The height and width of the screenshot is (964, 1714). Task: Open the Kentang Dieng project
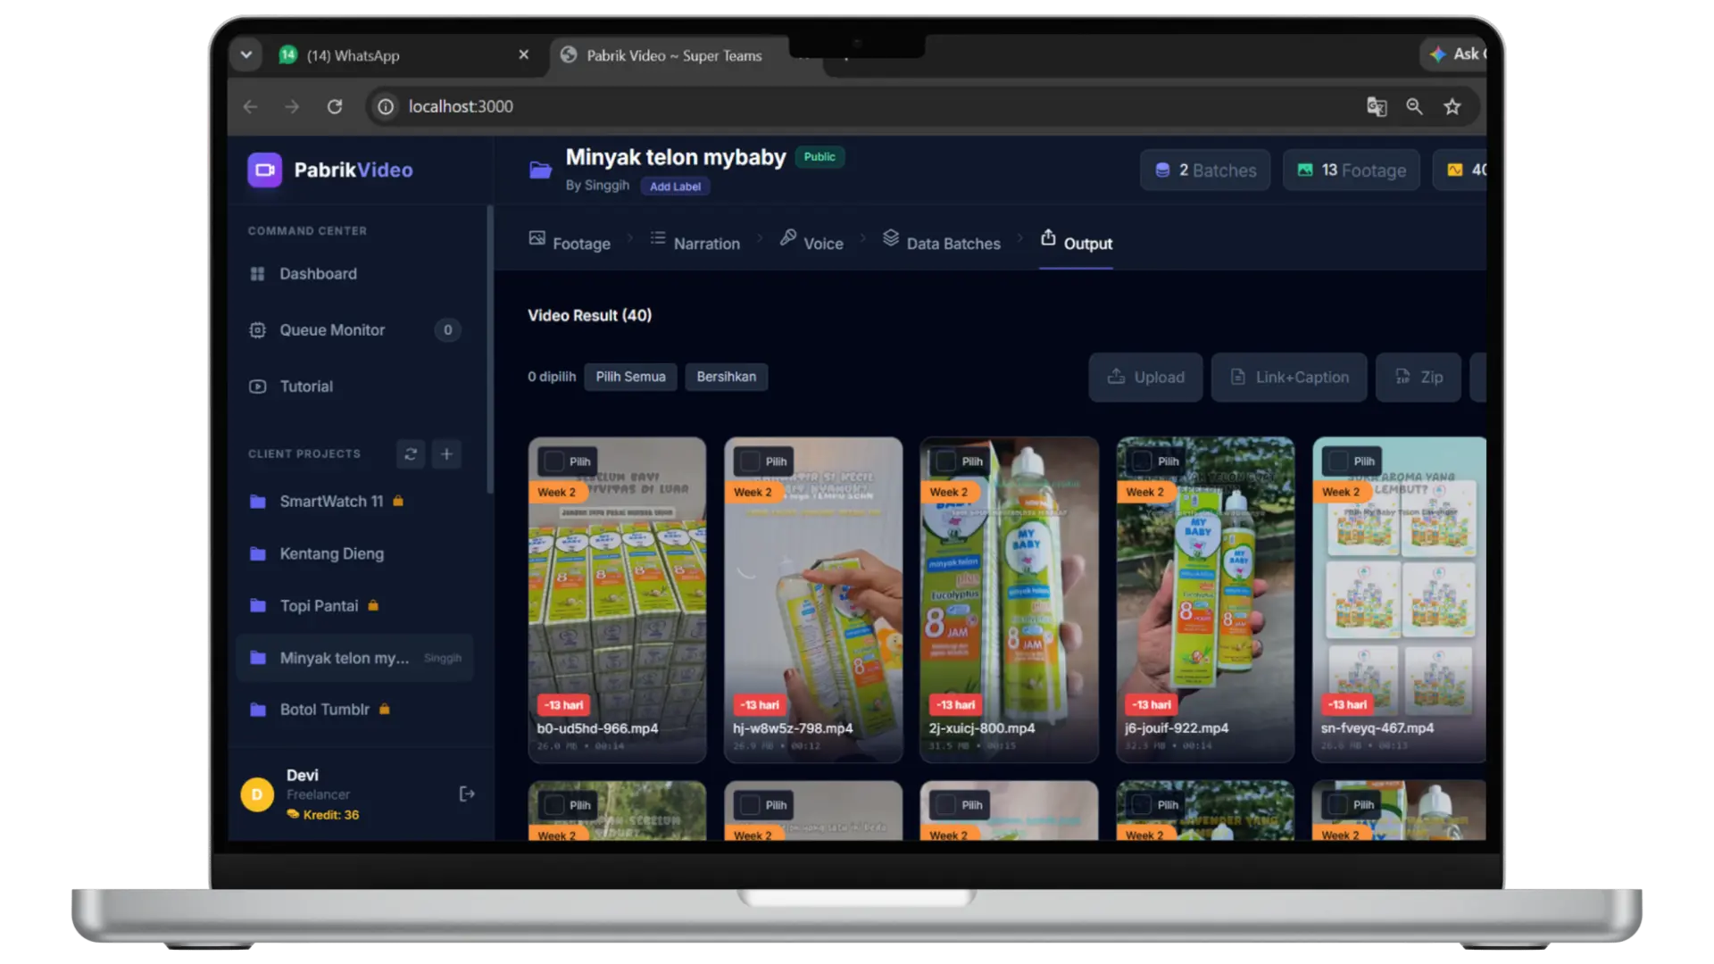(x=355, y=553)
